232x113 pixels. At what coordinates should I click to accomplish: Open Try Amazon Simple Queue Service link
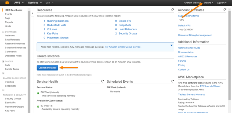[x=123, y=47]
